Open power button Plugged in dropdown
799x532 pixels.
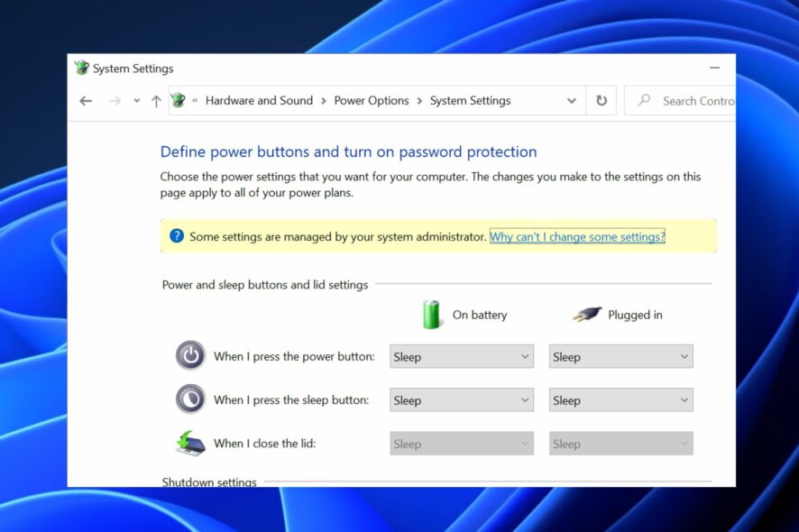[620, 356]
